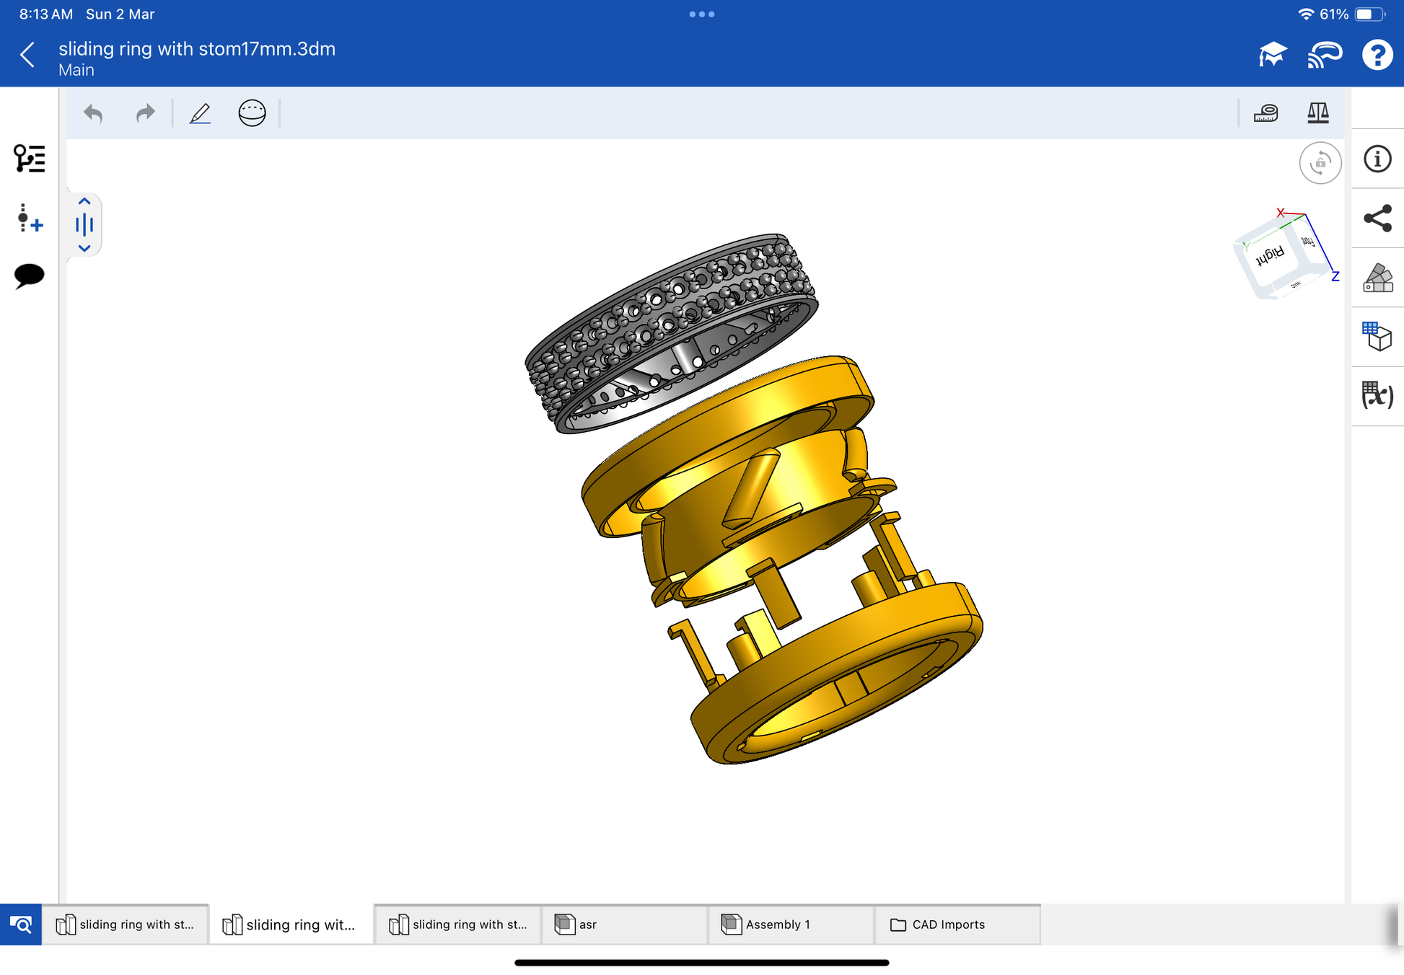Viewport: 1404px width, 975px height.
Task: Open the share document icon
Action: click(x=1377, y=219)
